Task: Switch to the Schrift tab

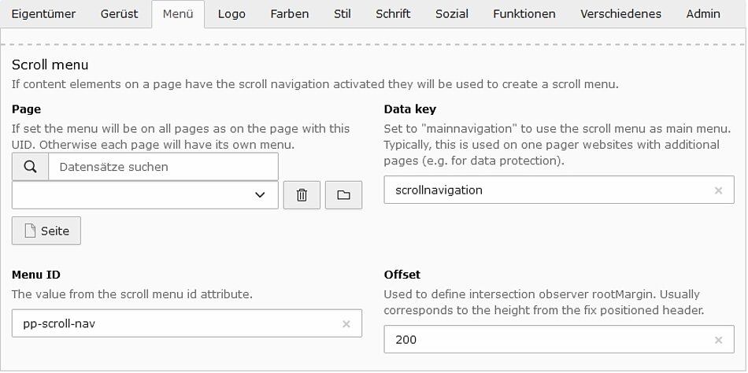Action: [393, 14]
